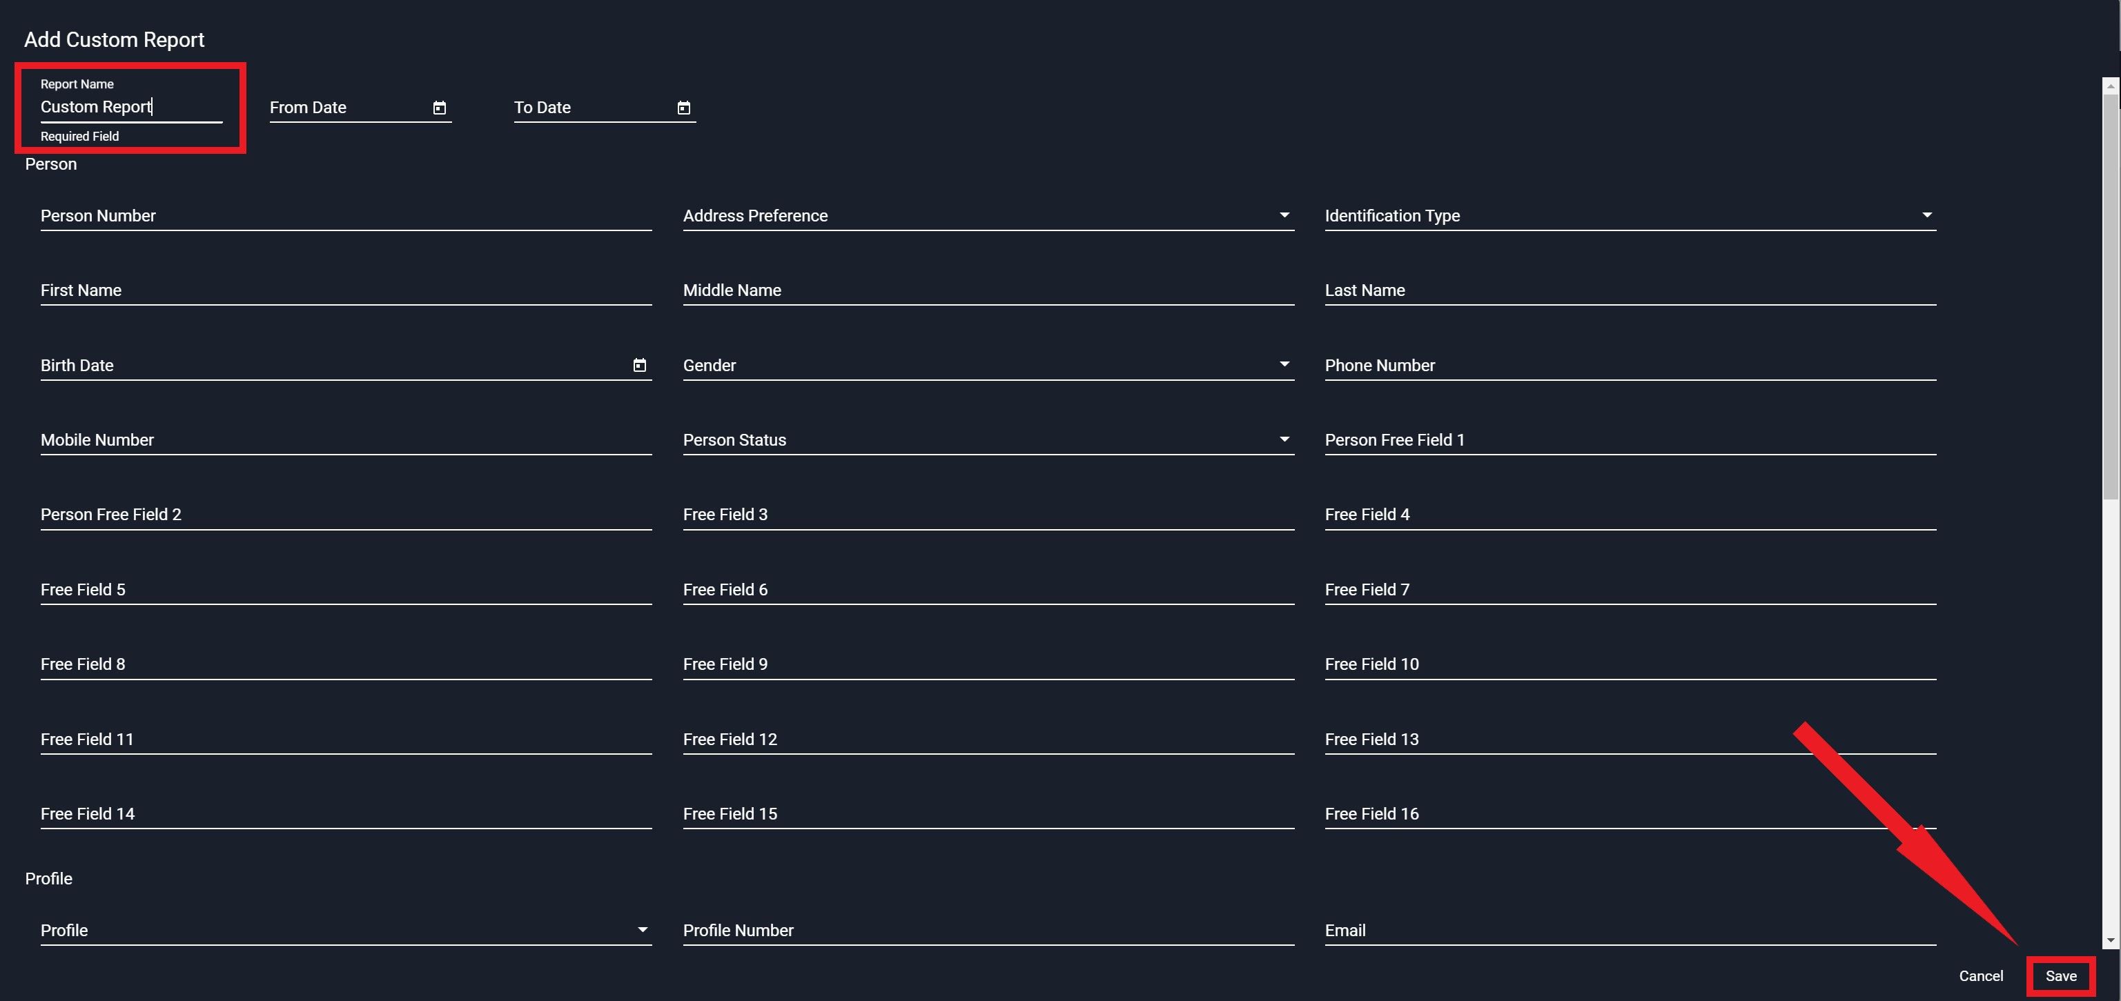The image size is (2121, 1001).
Task: Click the Profile Number field
Action: [989, 931]
